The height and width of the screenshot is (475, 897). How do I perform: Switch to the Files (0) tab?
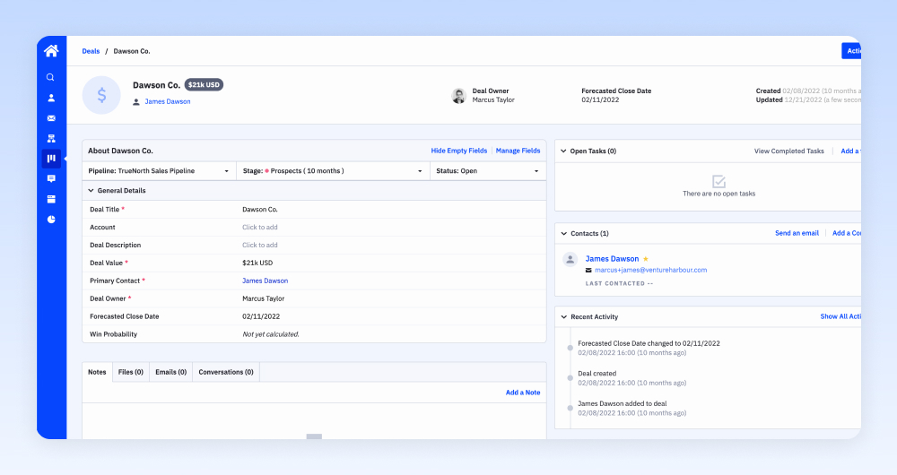pos(130,372)
